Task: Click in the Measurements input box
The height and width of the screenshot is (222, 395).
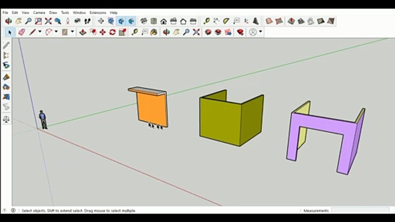Action: click(x=360, y=210)
